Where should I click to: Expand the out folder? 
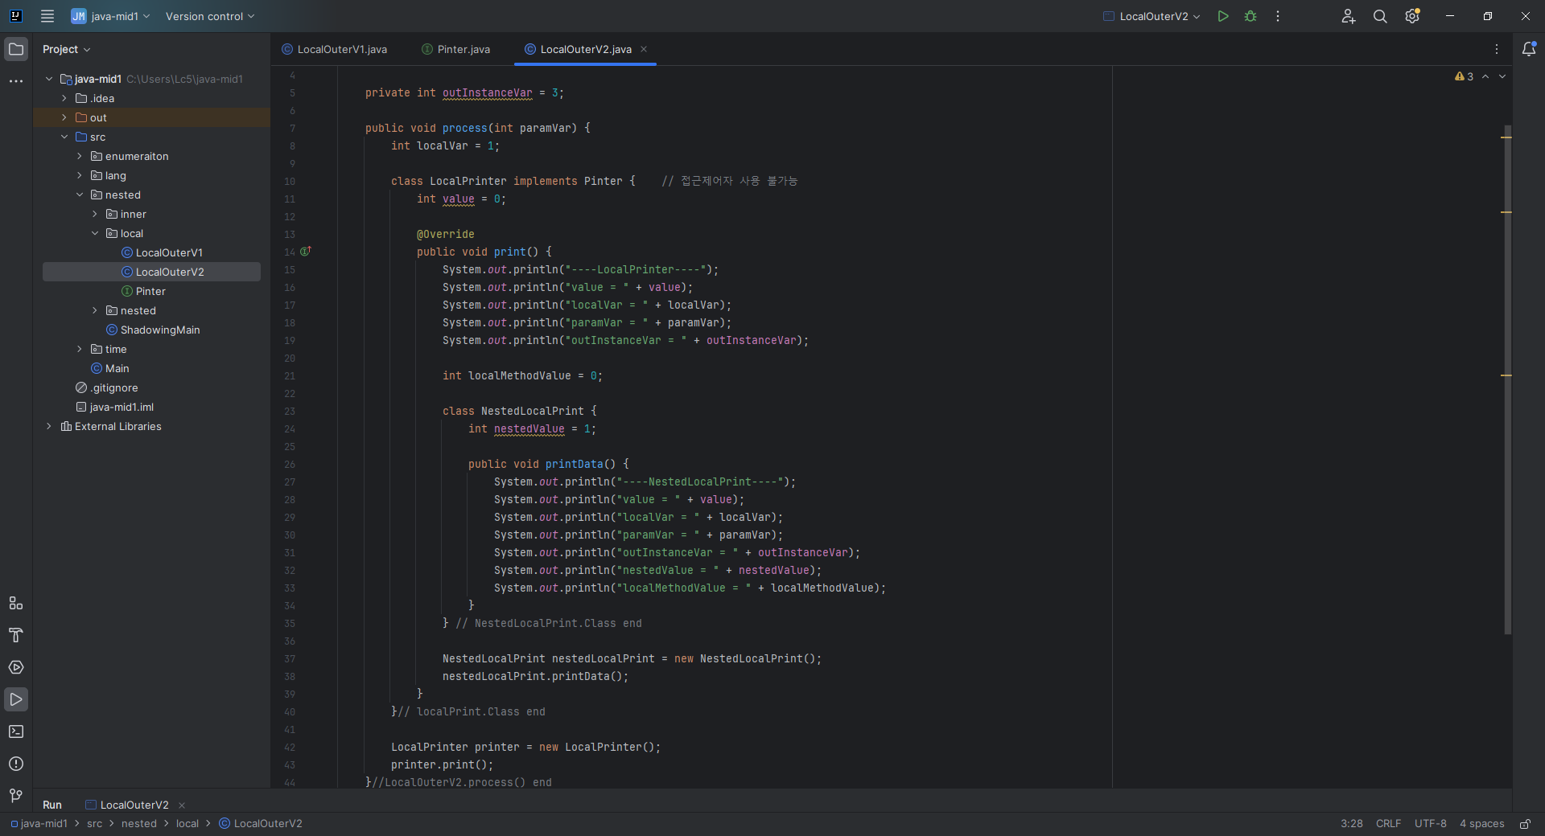[x=64, y=117]
